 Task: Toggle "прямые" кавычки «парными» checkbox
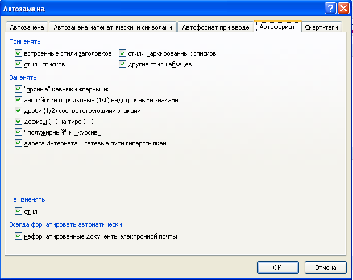[x=18, y=89]
